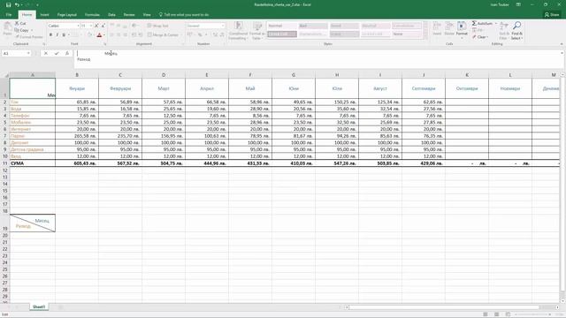Decrease font size with smaller A icon
The height and width of the screenshot is (318, 566).
point(103,26)
